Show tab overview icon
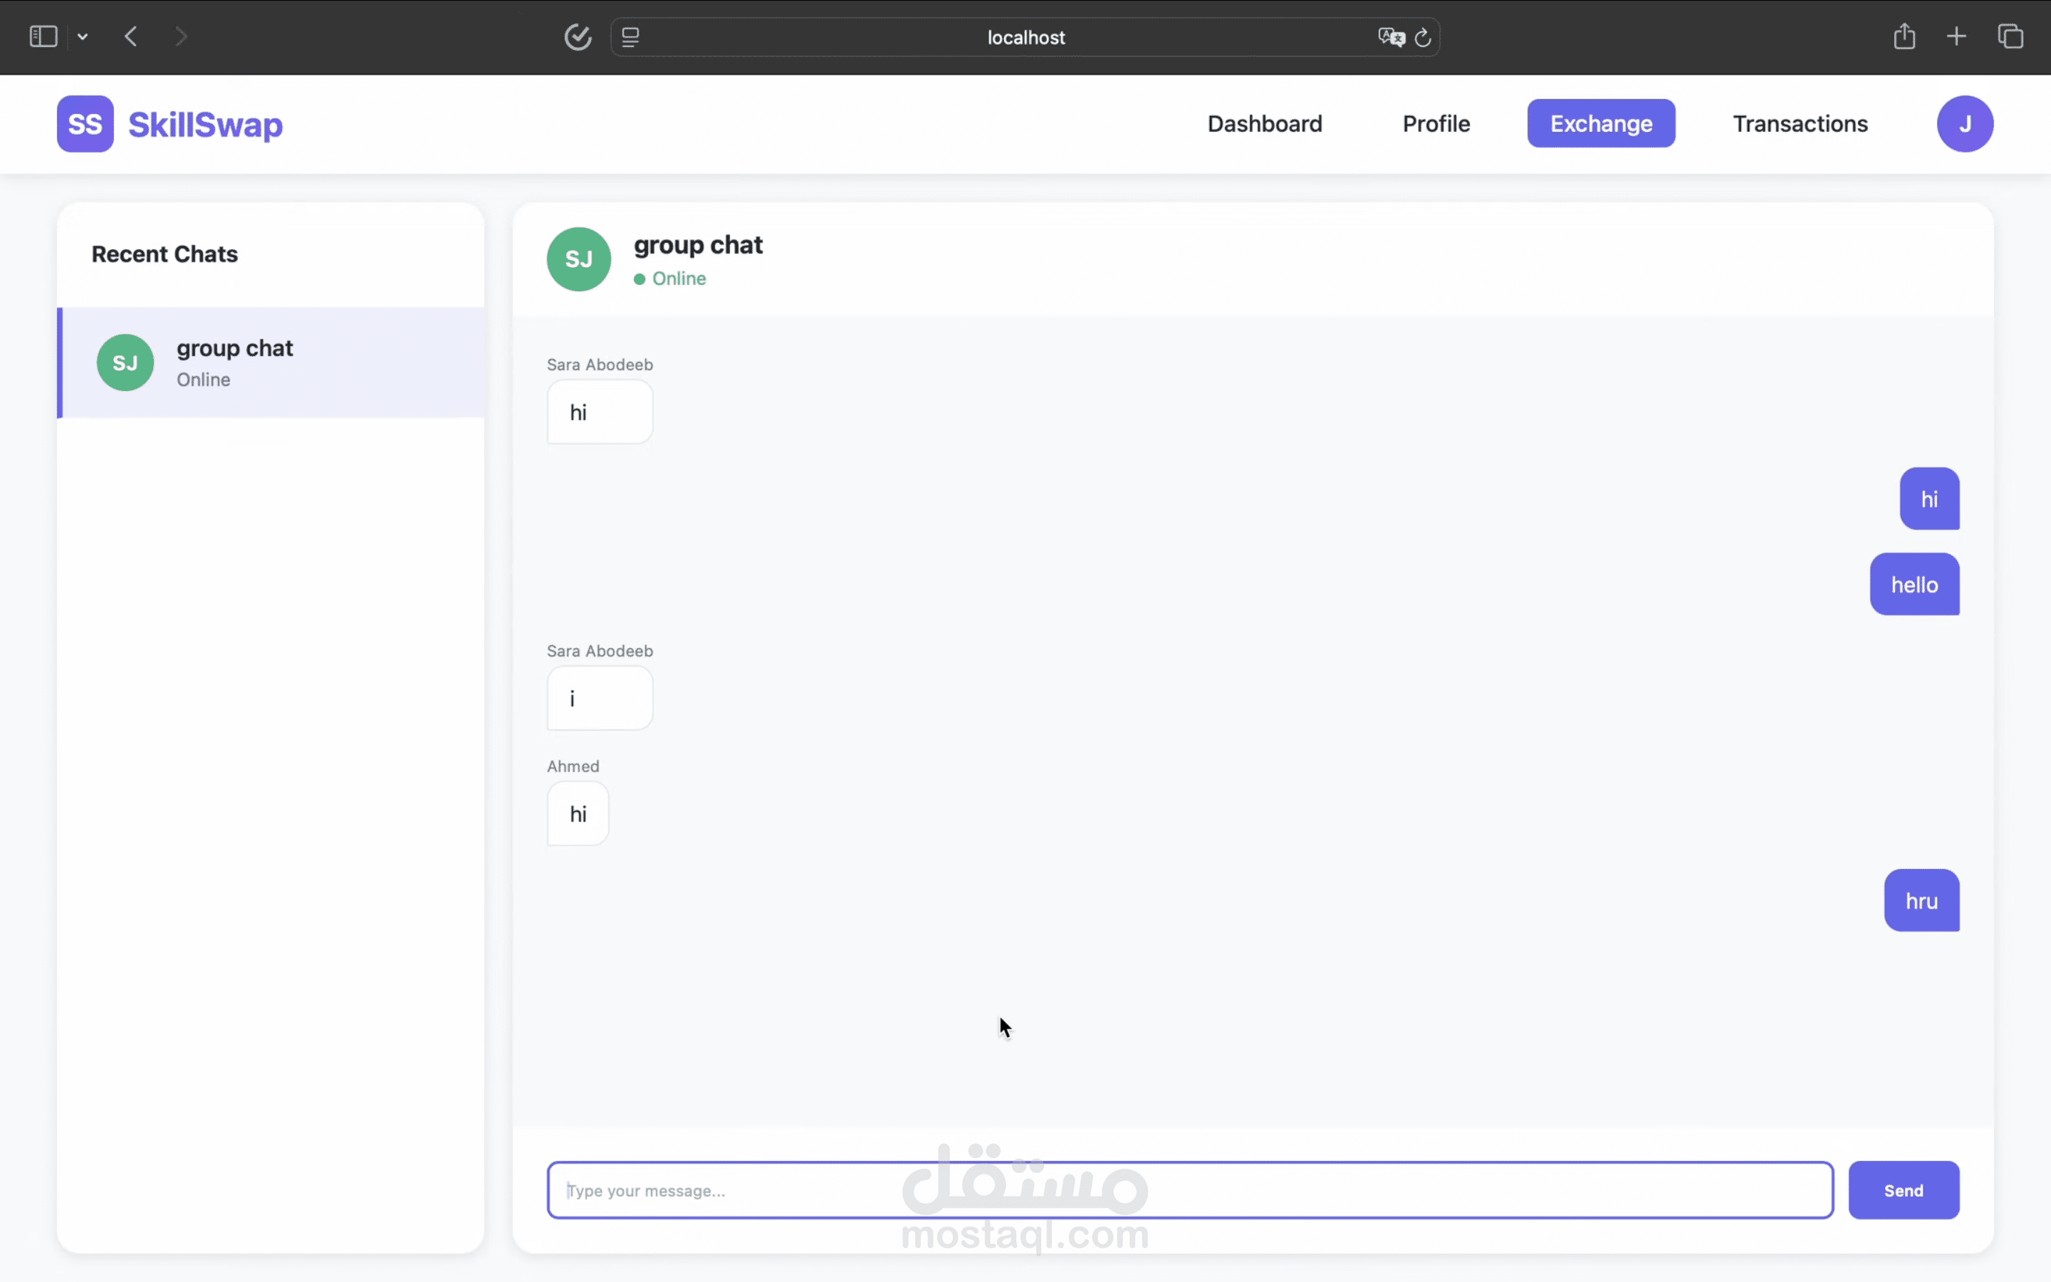Viewport: 2051px width, 1282px height. coord(2010,36)
